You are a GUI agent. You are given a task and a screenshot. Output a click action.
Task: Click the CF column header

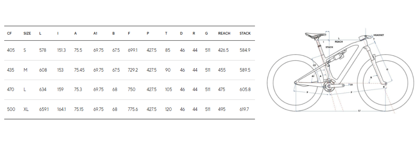pyautogui.click(x=9, y=33)
